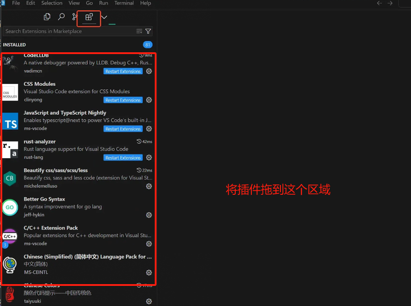The image size is (411, 306).
Task: Collapse the INSTALLED section header
Action: point(14,45)
